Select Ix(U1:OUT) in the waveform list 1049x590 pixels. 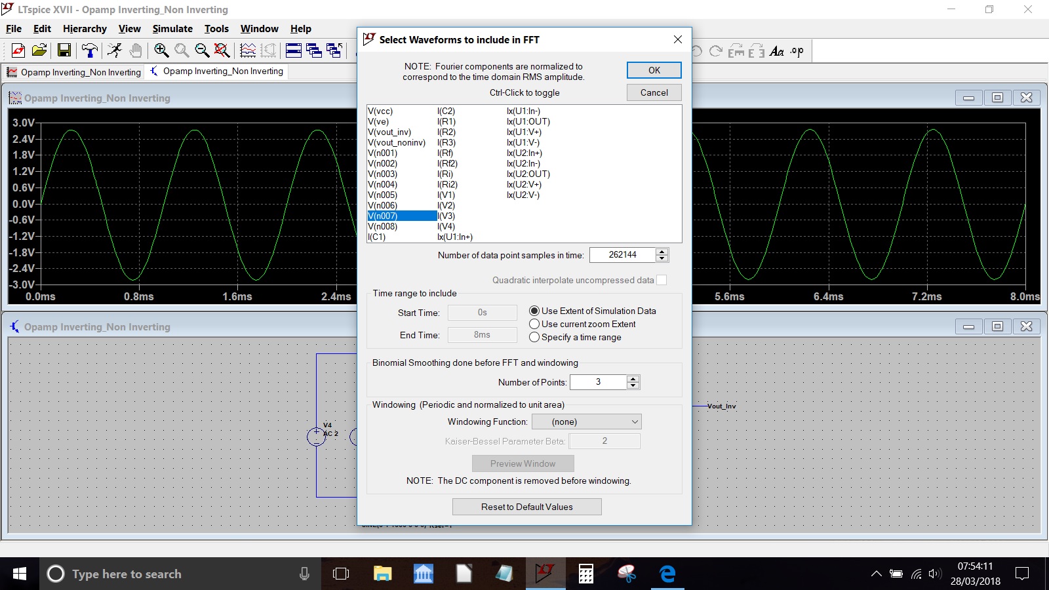[528, 121]
